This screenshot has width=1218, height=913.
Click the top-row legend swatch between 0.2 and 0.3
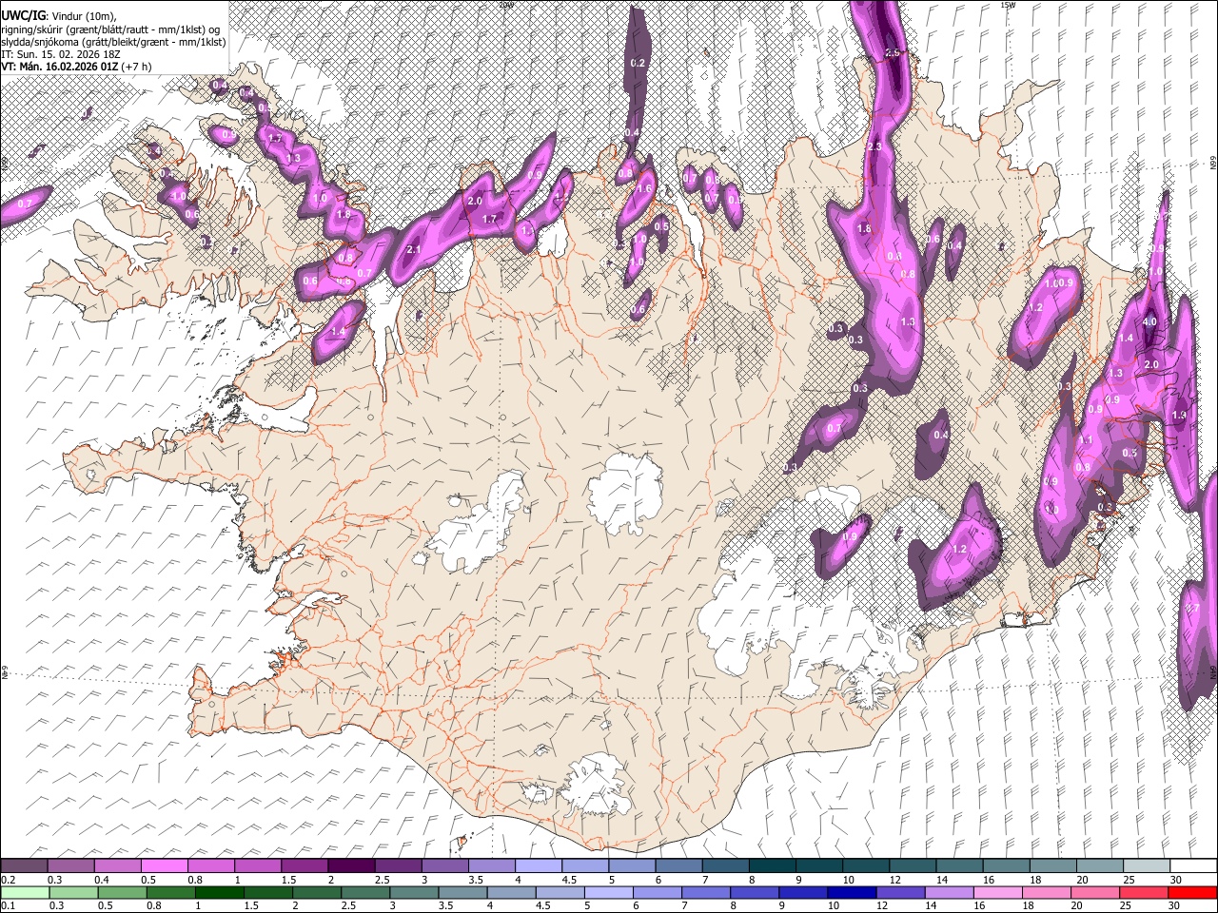click(x=24, y=866)
